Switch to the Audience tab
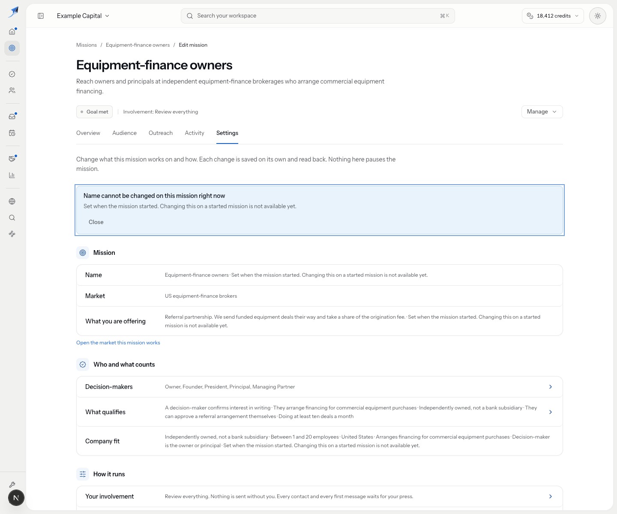617x514 pixels. coord(124,133)
